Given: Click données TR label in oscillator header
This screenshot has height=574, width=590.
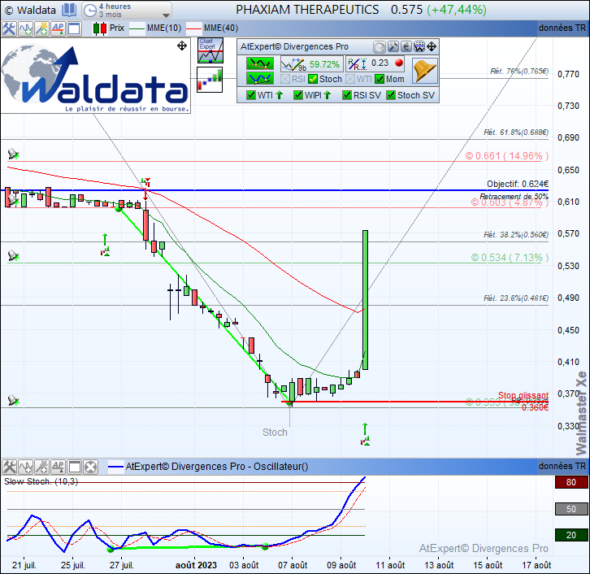Looking at the screenshot, I should coord(562,466).
